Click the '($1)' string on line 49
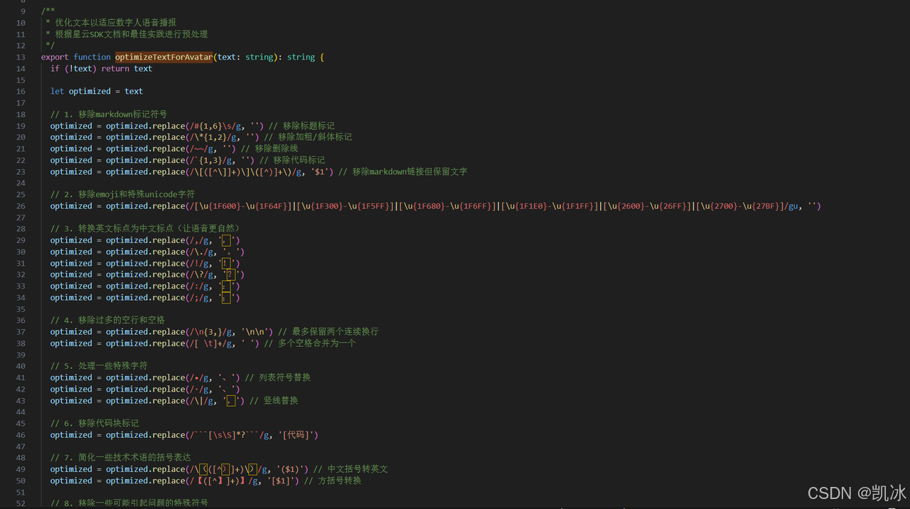The width and height of the screenshot is (910, 509). [x=288, y=468]
